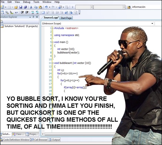This screenshot has width=162, height=145.
Task: Open the New Project dropdown arrow
Action: coord(6,7)
